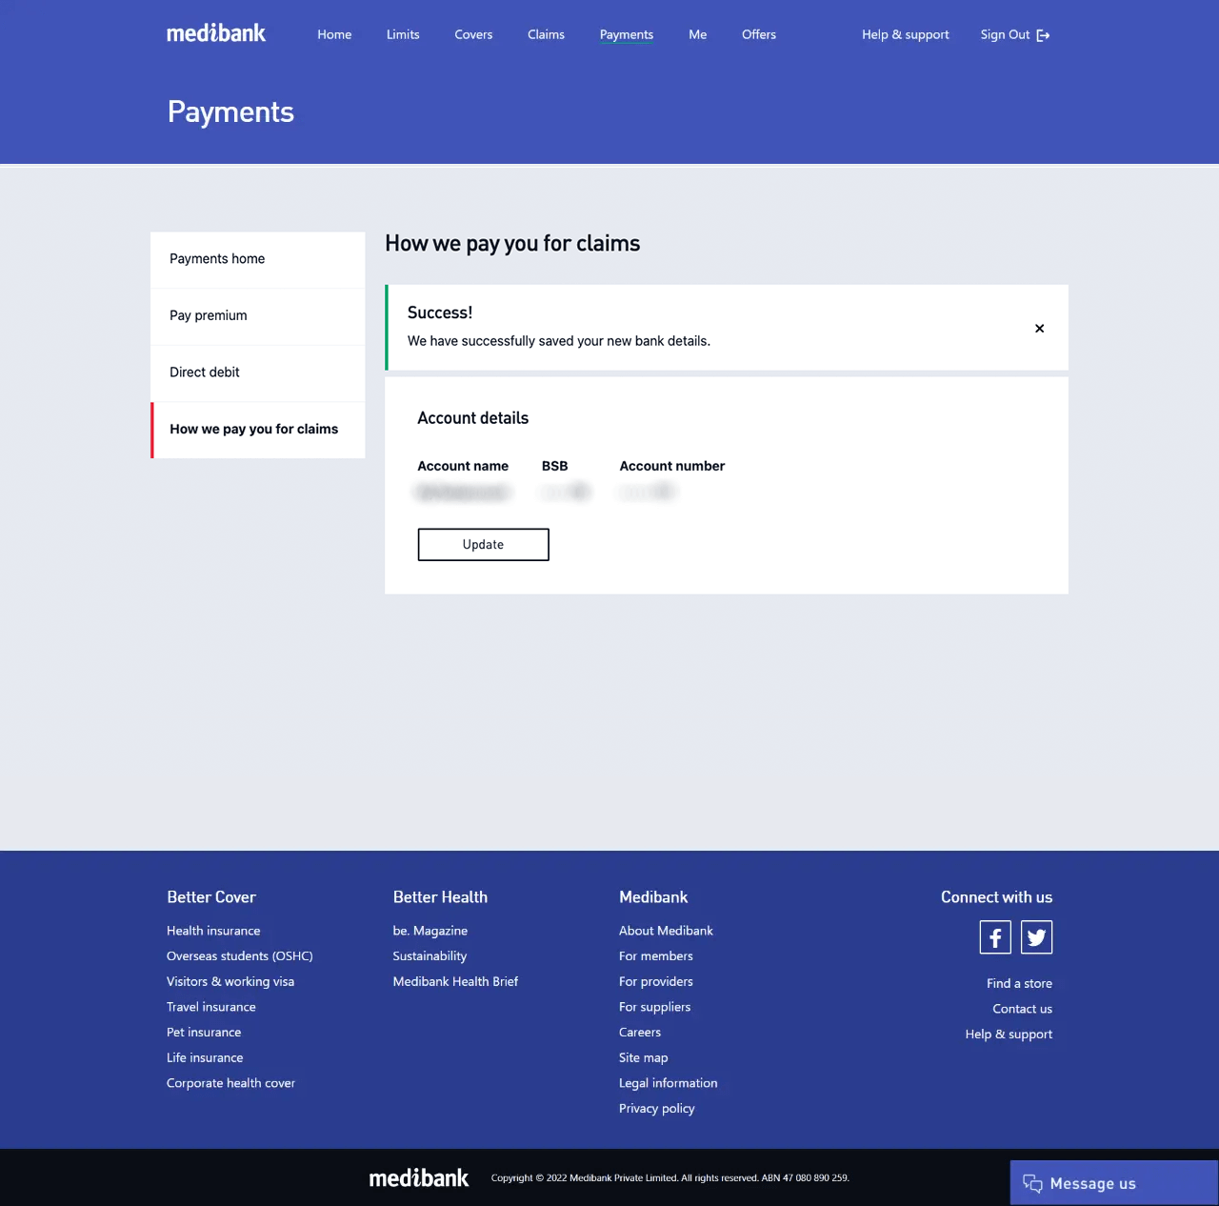Open Medibank Health Brief link
Viewport: 1219px width, 1206px height.
pos(455,982)
